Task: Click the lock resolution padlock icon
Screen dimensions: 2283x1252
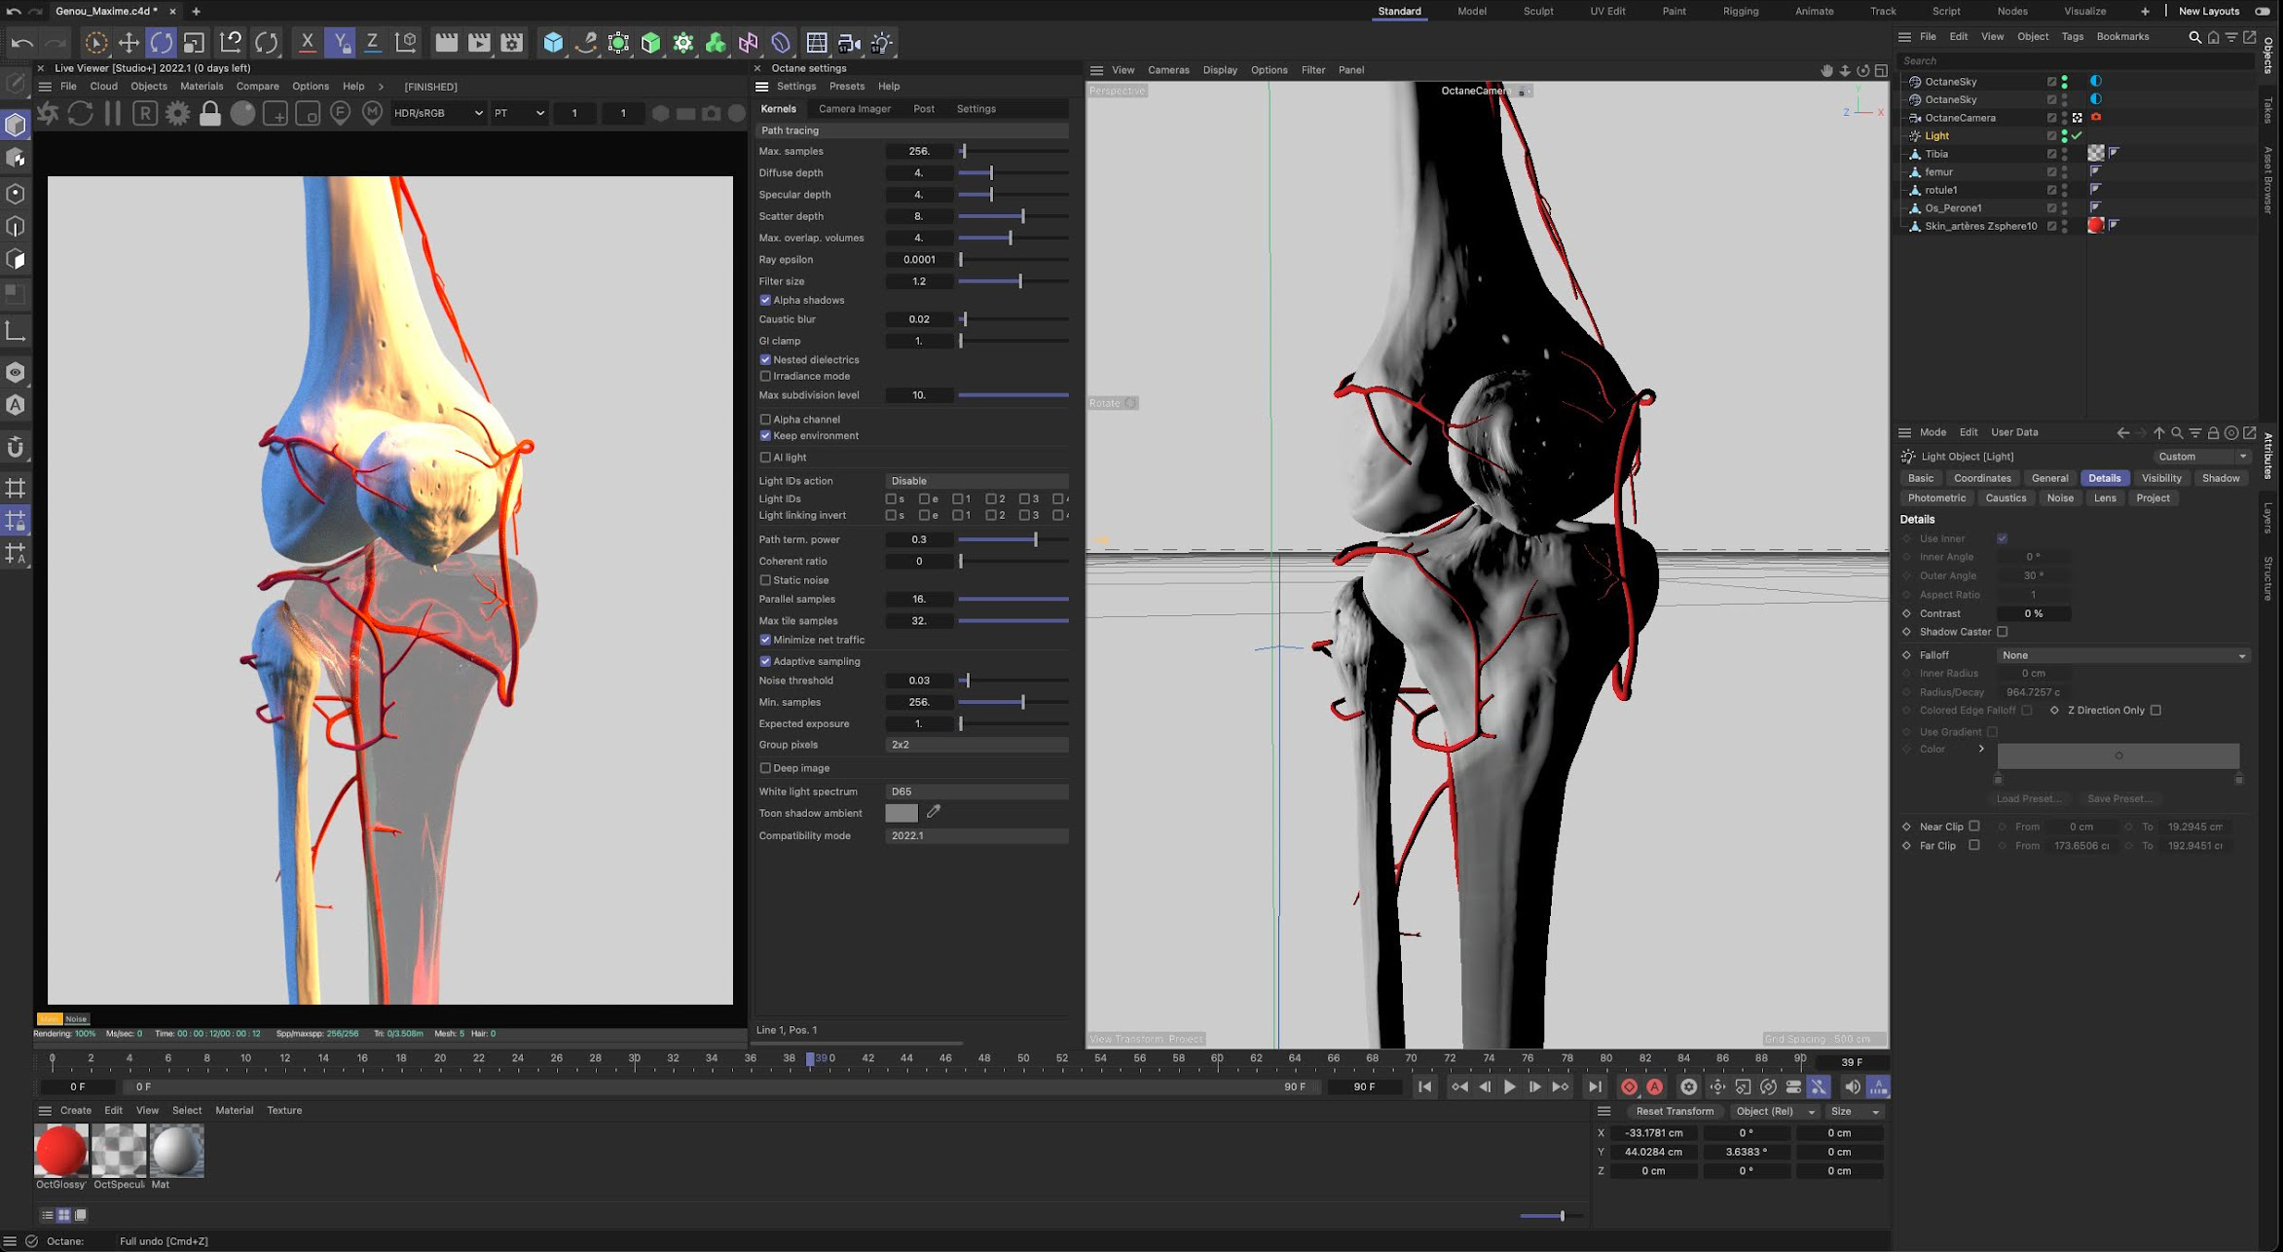Action: (209, 113)
